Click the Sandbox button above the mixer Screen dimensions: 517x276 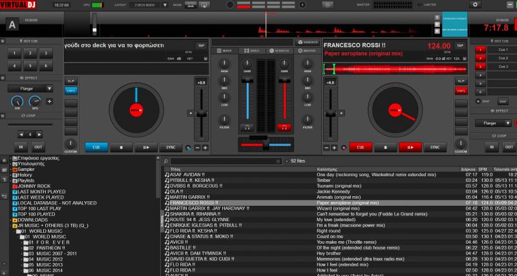click(308, 42)
